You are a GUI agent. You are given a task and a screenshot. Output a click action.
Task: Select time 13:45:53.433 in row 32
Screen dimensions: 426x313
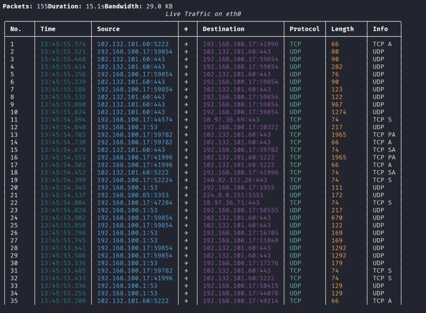tap(63, 278)
